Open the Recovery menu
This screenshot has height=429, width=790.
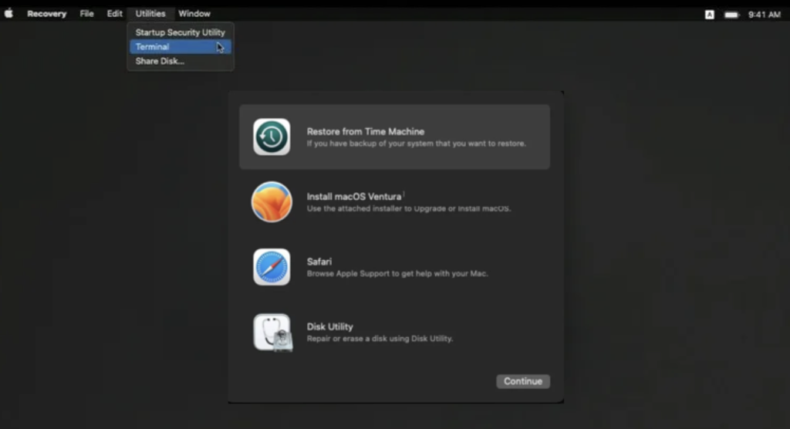pyautogui.click(x=47, y=14)
